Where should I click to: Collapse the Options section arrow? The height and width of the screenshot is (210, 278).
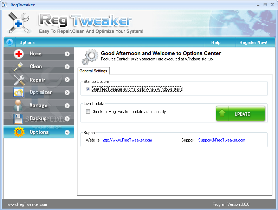(x=67, y=132)
